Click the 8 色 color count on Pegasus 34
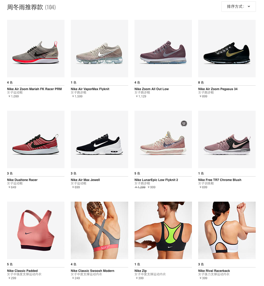Viewport: 264px width, 286px height. pos(201,83)
